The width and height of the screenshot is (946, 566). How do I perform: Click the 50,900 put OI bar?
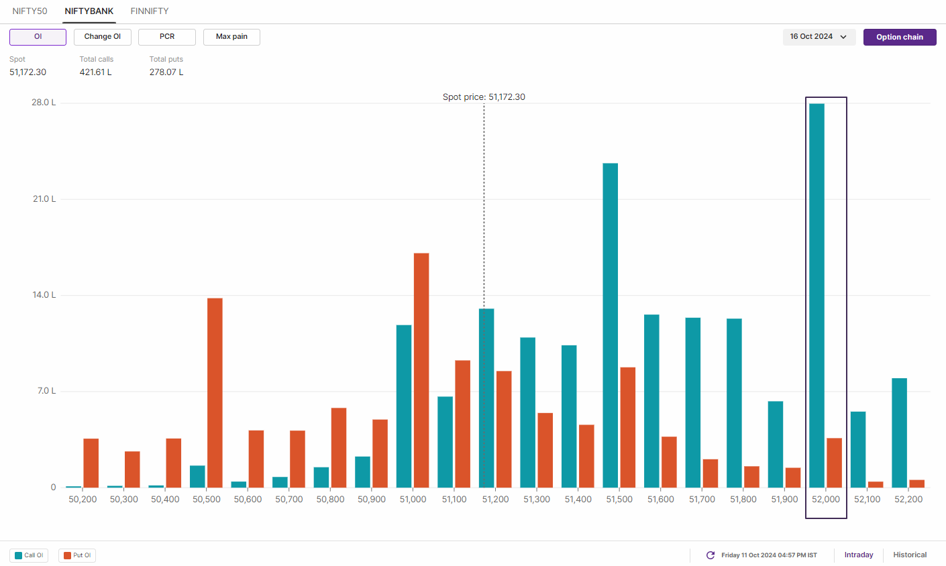click(x=380, y=454)
